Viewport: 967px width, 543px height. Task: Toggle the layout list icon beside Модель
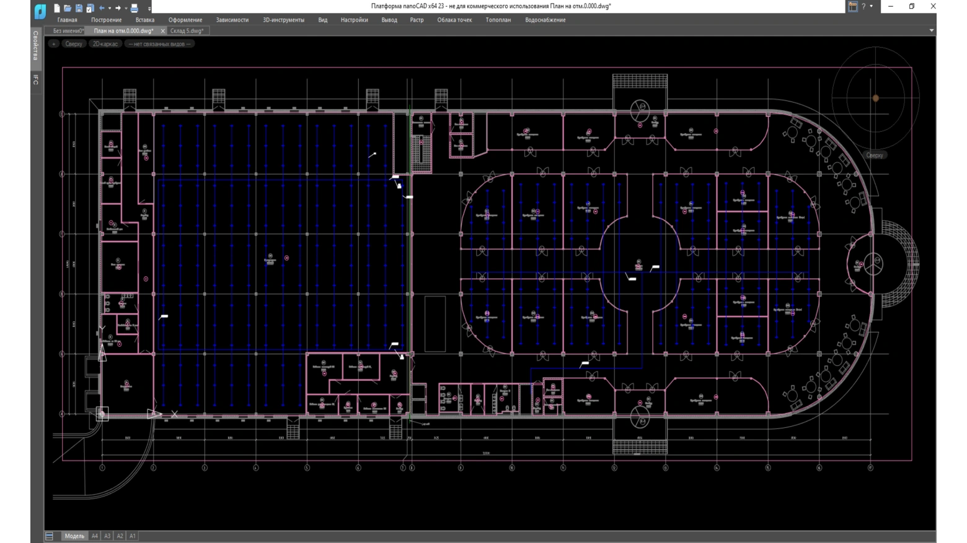[x=50, y=536]
